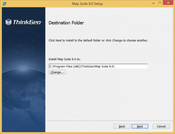Image resolution: width=175 pixels, height=134 pixels.
Task: Click the 'Destination Folder' heading
Action: pyautogui.click(x=66, y=23)
